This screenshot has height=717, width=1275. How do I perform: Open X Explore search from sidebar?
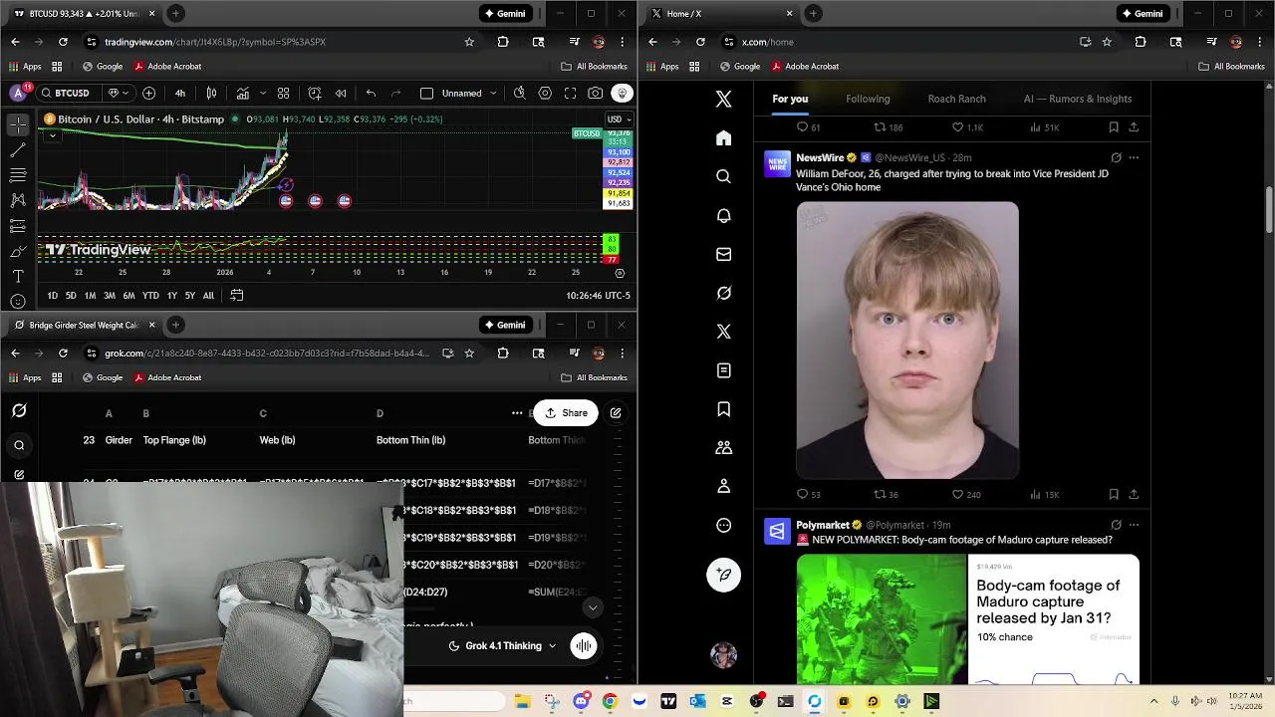(x=724, y=176)
